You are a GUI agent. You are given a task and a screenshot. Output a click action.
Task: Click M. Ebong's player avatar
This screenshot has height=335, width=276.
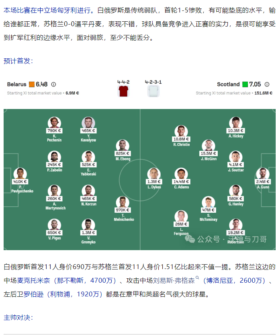point(123,146)
